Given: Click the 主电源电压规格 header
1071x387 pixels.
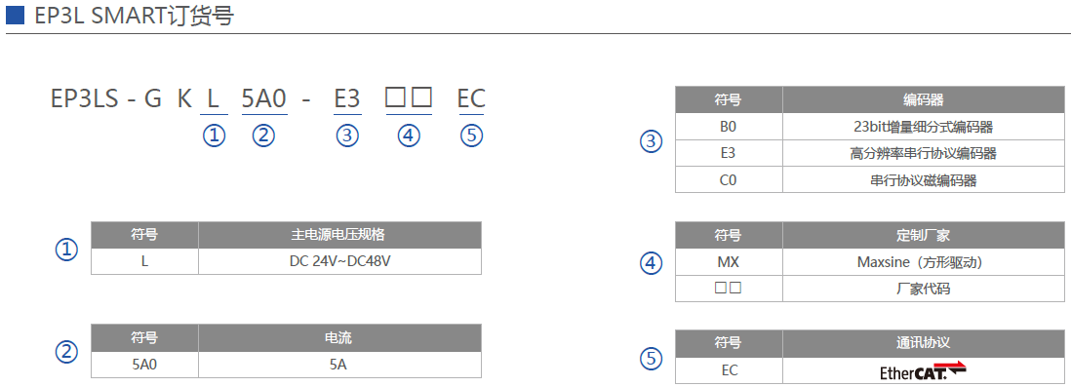Looking at the screenshot, I should (x=340, y=235).
